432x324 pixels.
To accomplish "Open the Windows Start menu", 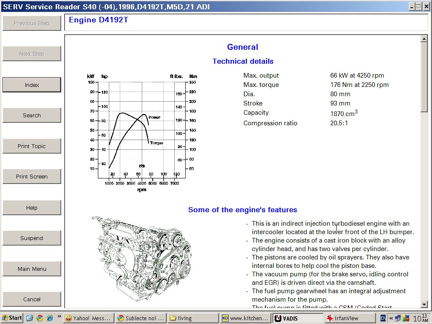I will click(12, 318).
